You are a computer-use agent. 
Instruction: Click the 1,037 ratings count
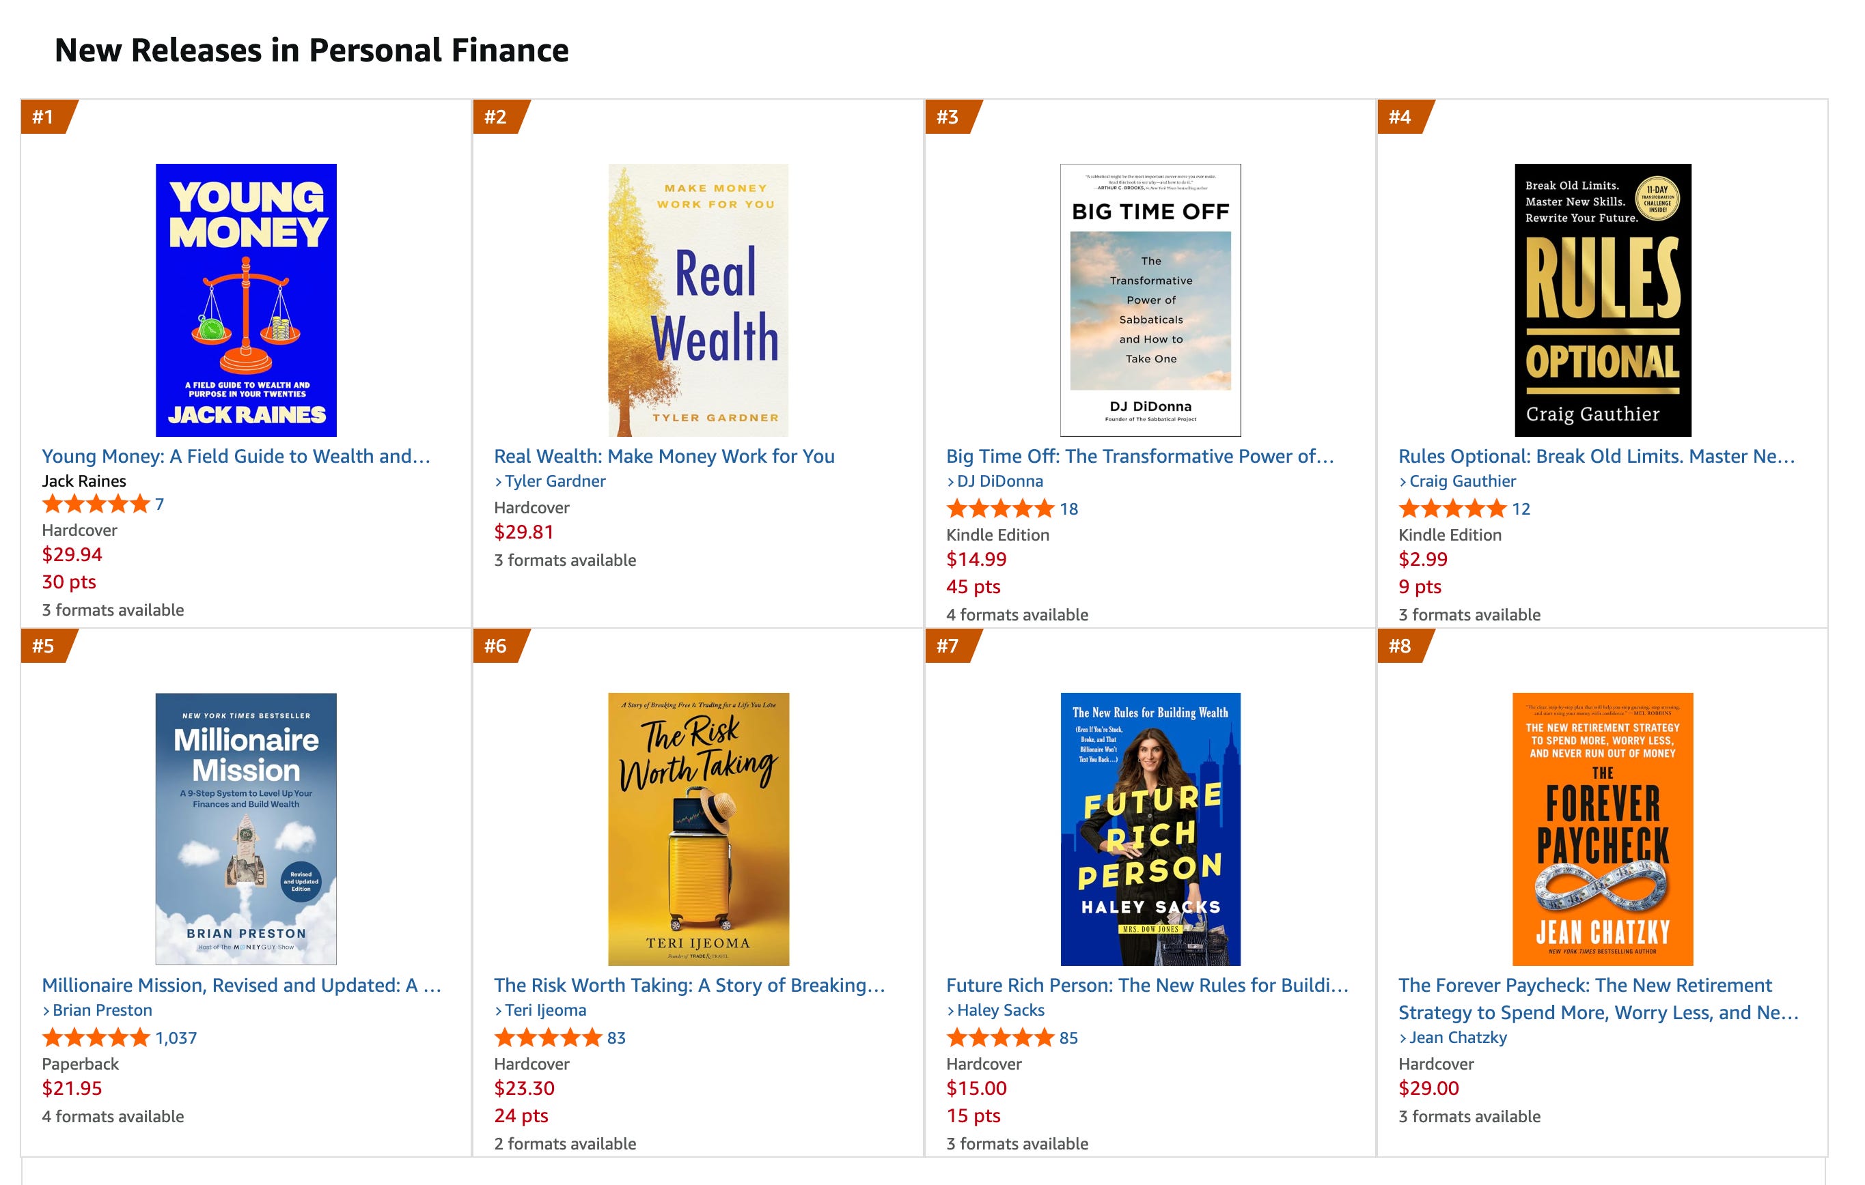[x=176, y=1038]
